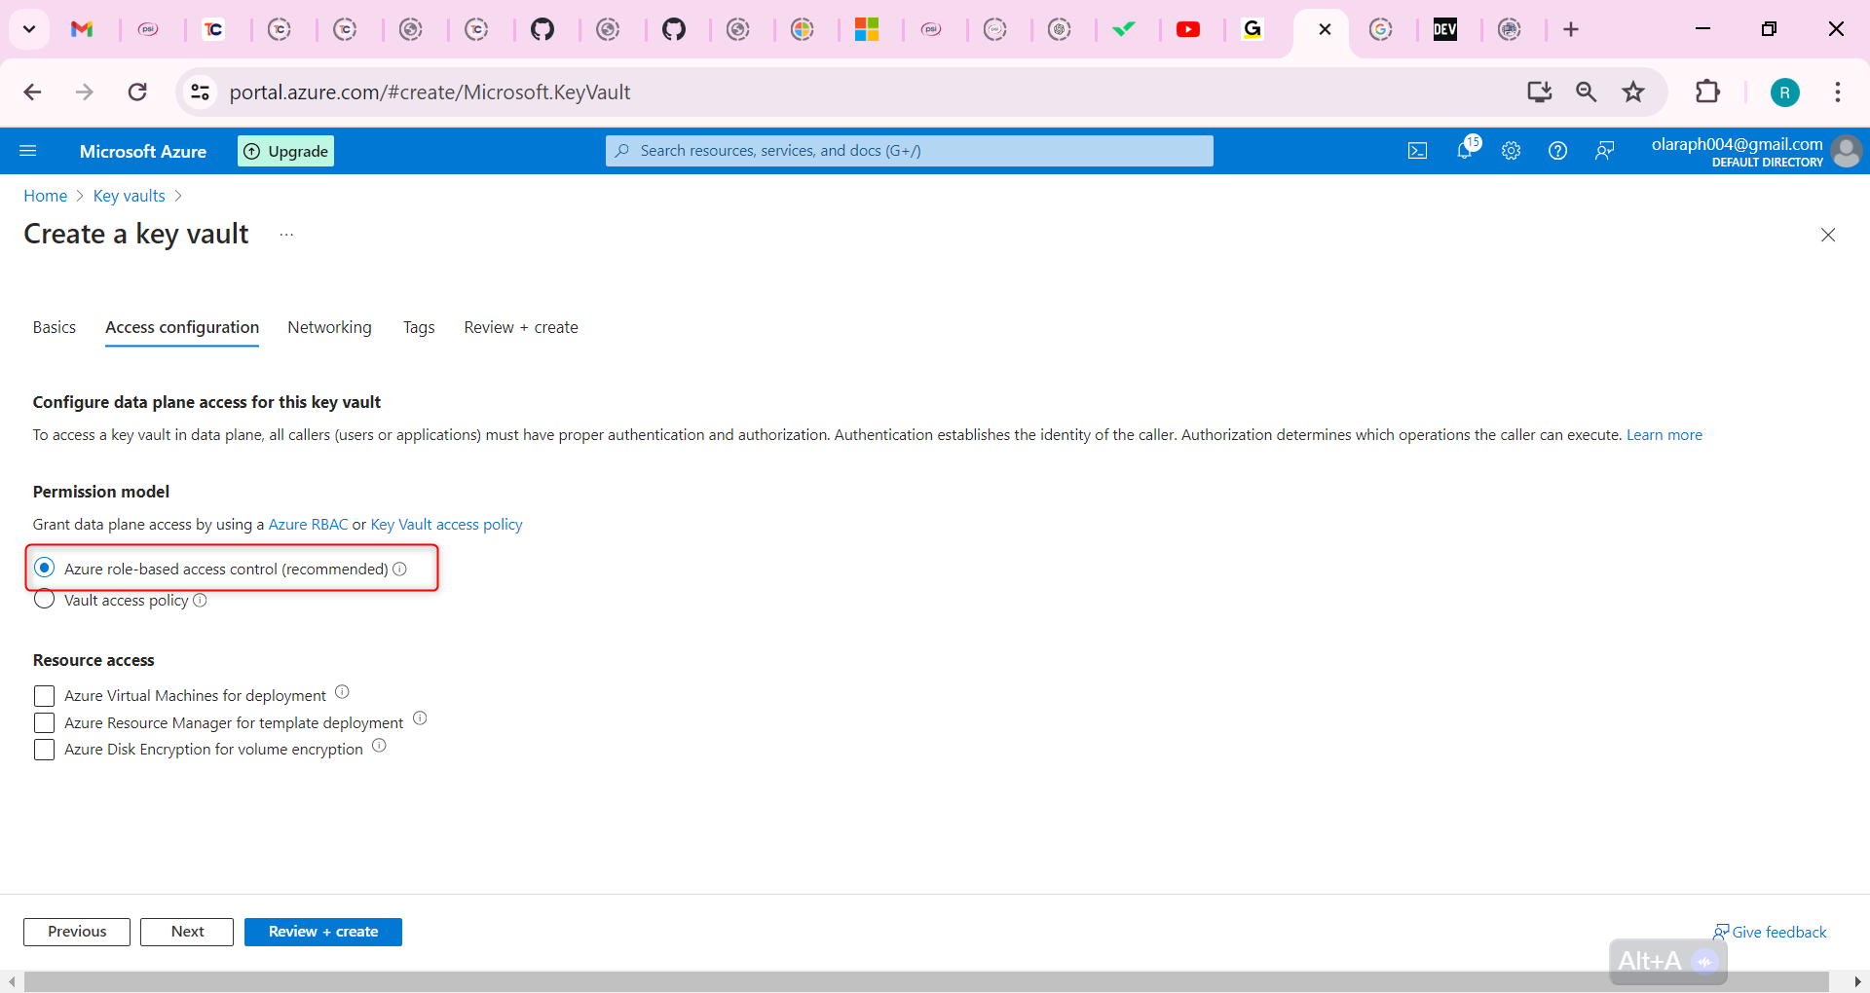Enable Azure Virtual Machines for deployment
The height and width of the screenshot is (993, 1870).
(44, 695)
